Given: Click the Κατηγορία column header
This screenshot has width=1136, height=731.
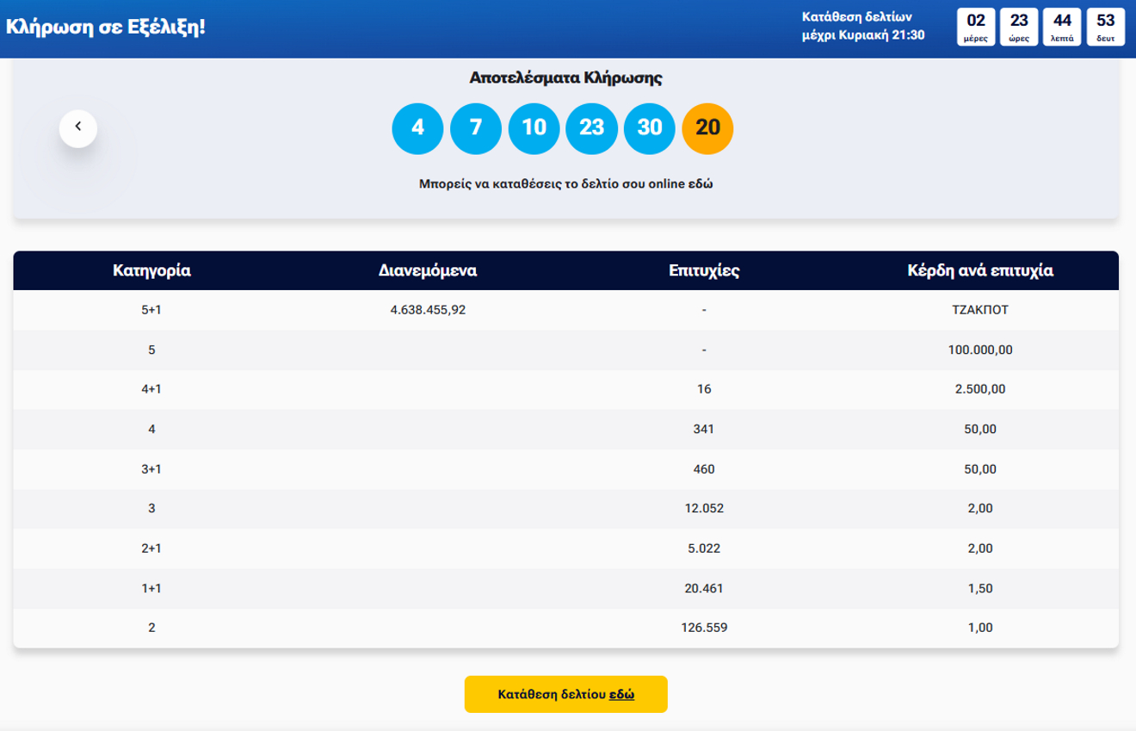Looking at the screenshot, I should 151,270.
